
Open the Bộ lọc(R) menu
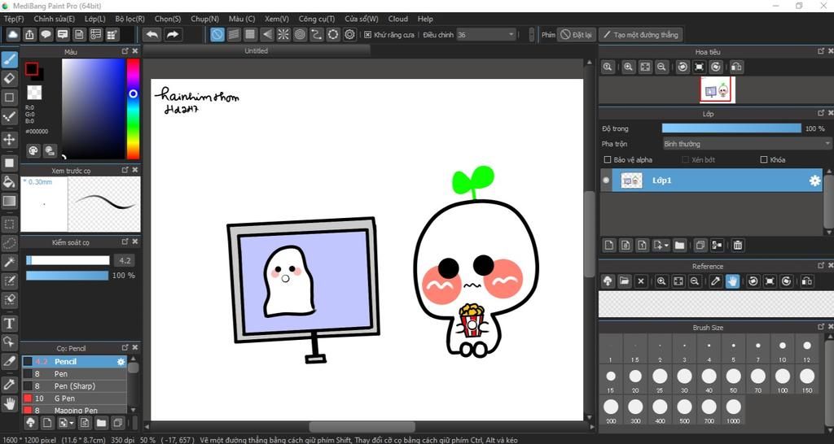[x=129, y=19]
